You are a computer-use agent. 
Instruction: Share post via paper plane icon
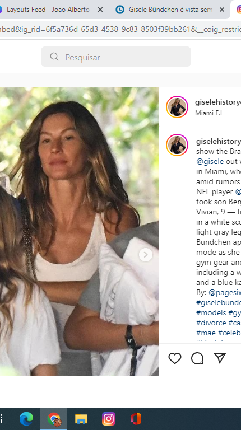coord(220,358)
